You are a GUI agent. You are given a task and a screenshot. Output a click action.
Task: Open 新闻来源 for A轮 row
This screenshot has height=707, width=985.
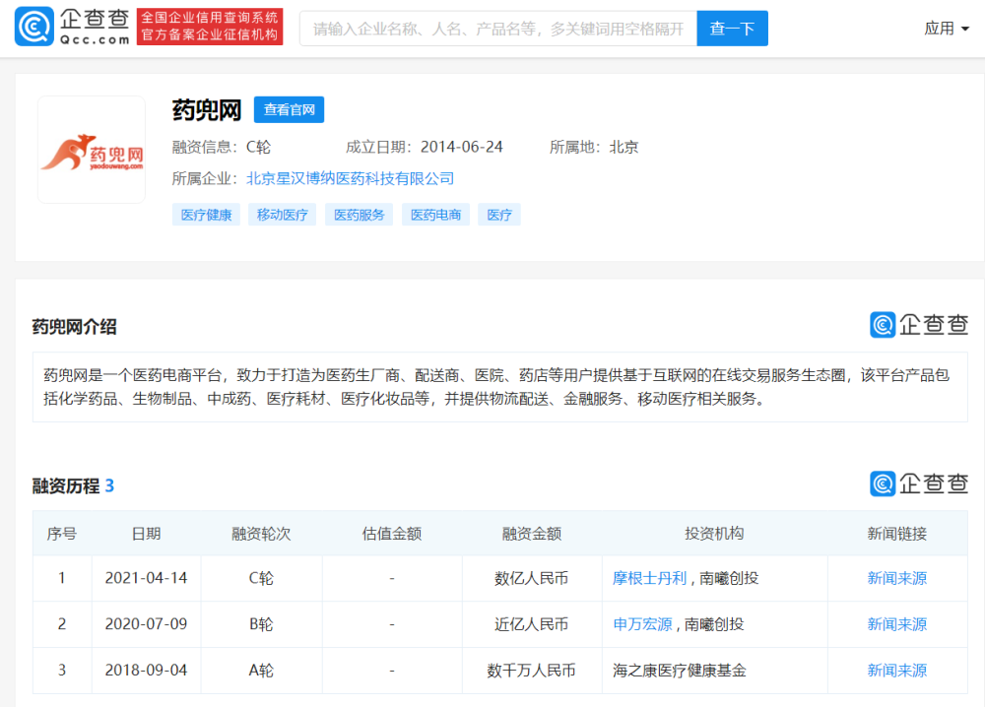point(897,671)
